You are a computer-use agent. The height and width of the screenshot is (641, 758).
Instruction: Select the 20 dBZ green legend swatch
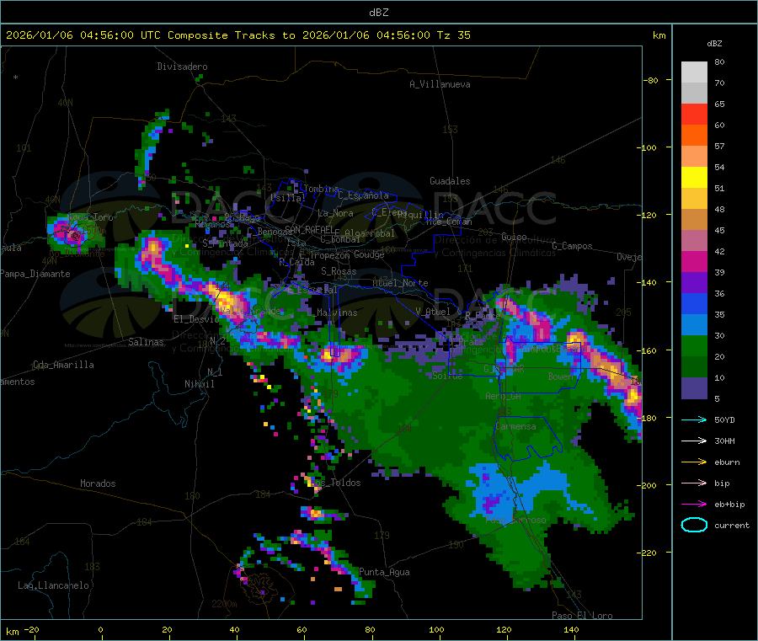pyautogui.click(x=694, y=346)
